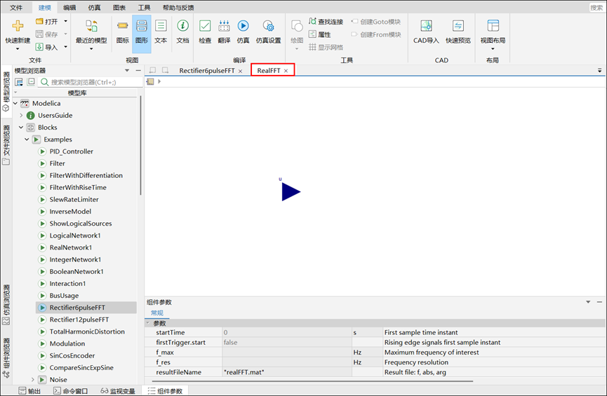Switch to 文本 text view
This screenshot has height=396, width=607.
(x=161, y=26)
